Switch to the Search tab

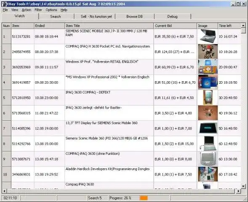click(x=56, y=16)
